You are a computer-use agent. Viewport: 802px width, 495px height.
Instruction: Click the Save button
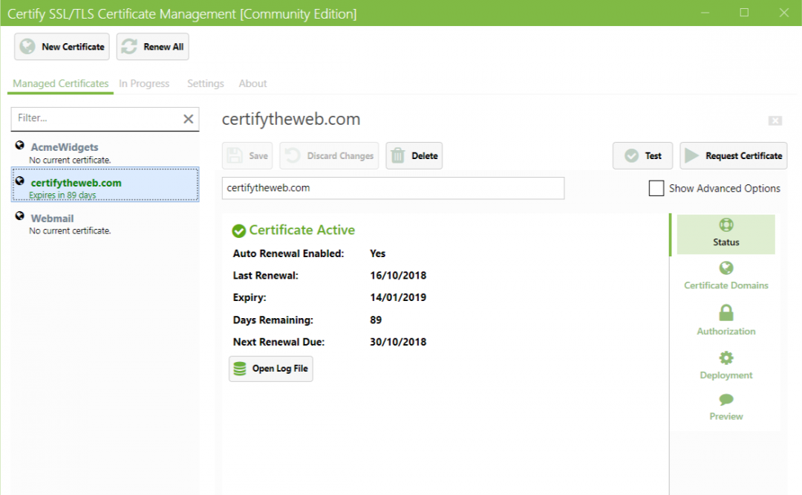247,155
